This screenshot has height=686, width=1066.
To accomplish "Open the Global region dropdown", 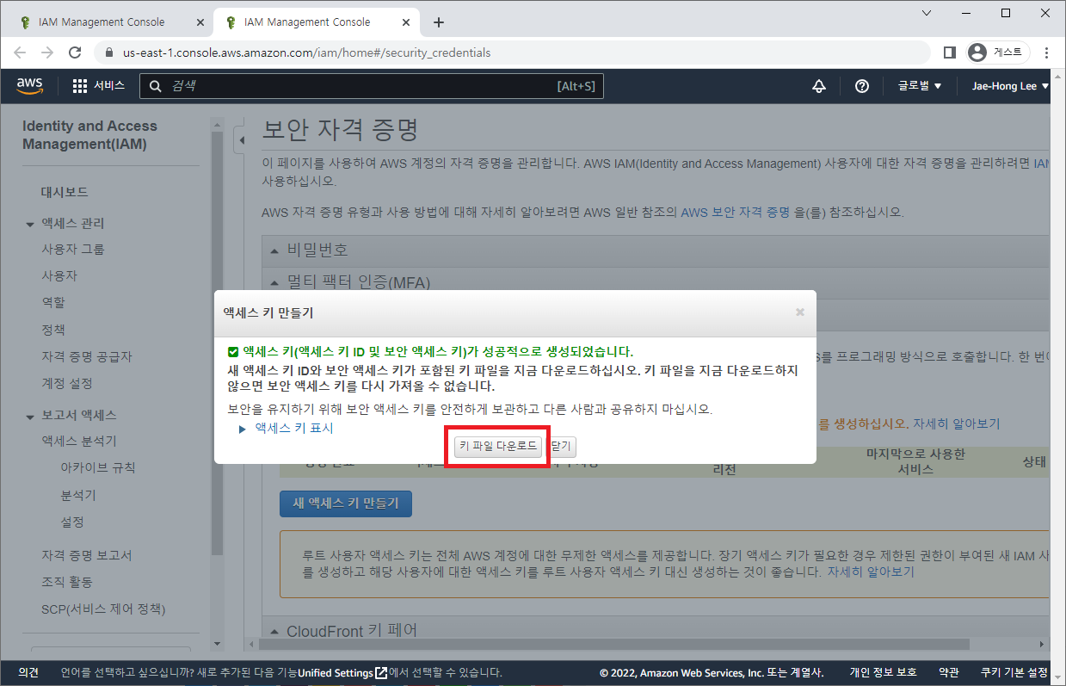I will click(920, 86).
